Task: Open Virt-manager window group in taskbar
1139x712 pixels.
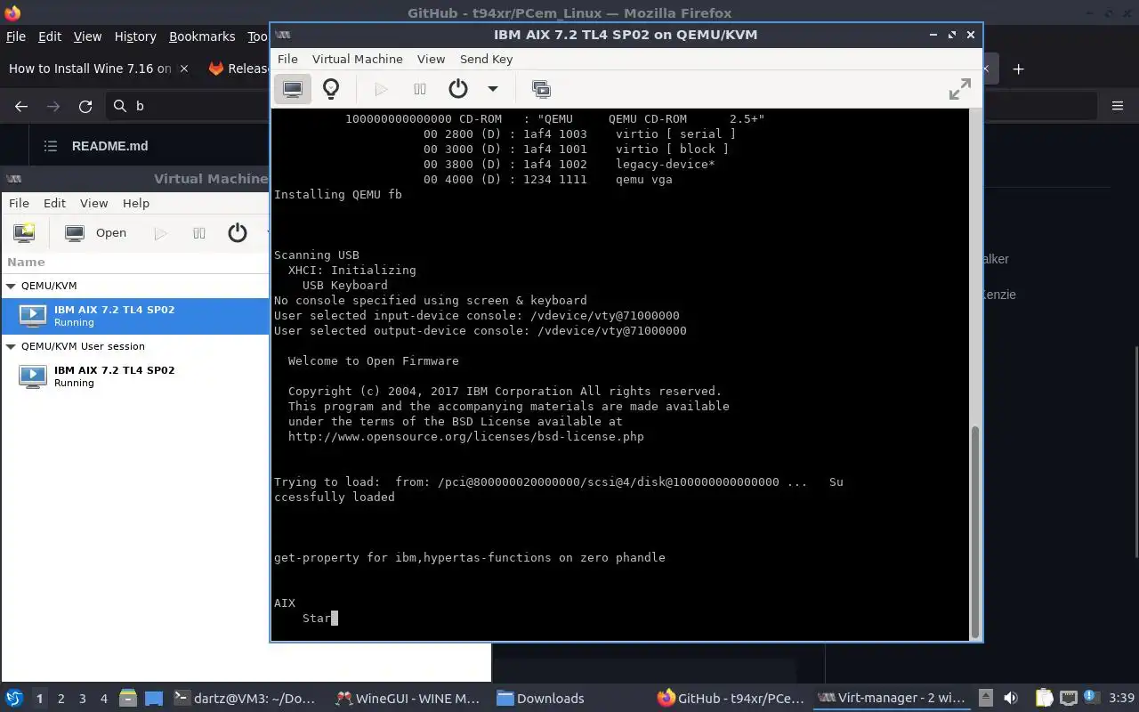Action: [x=891, y=699]
